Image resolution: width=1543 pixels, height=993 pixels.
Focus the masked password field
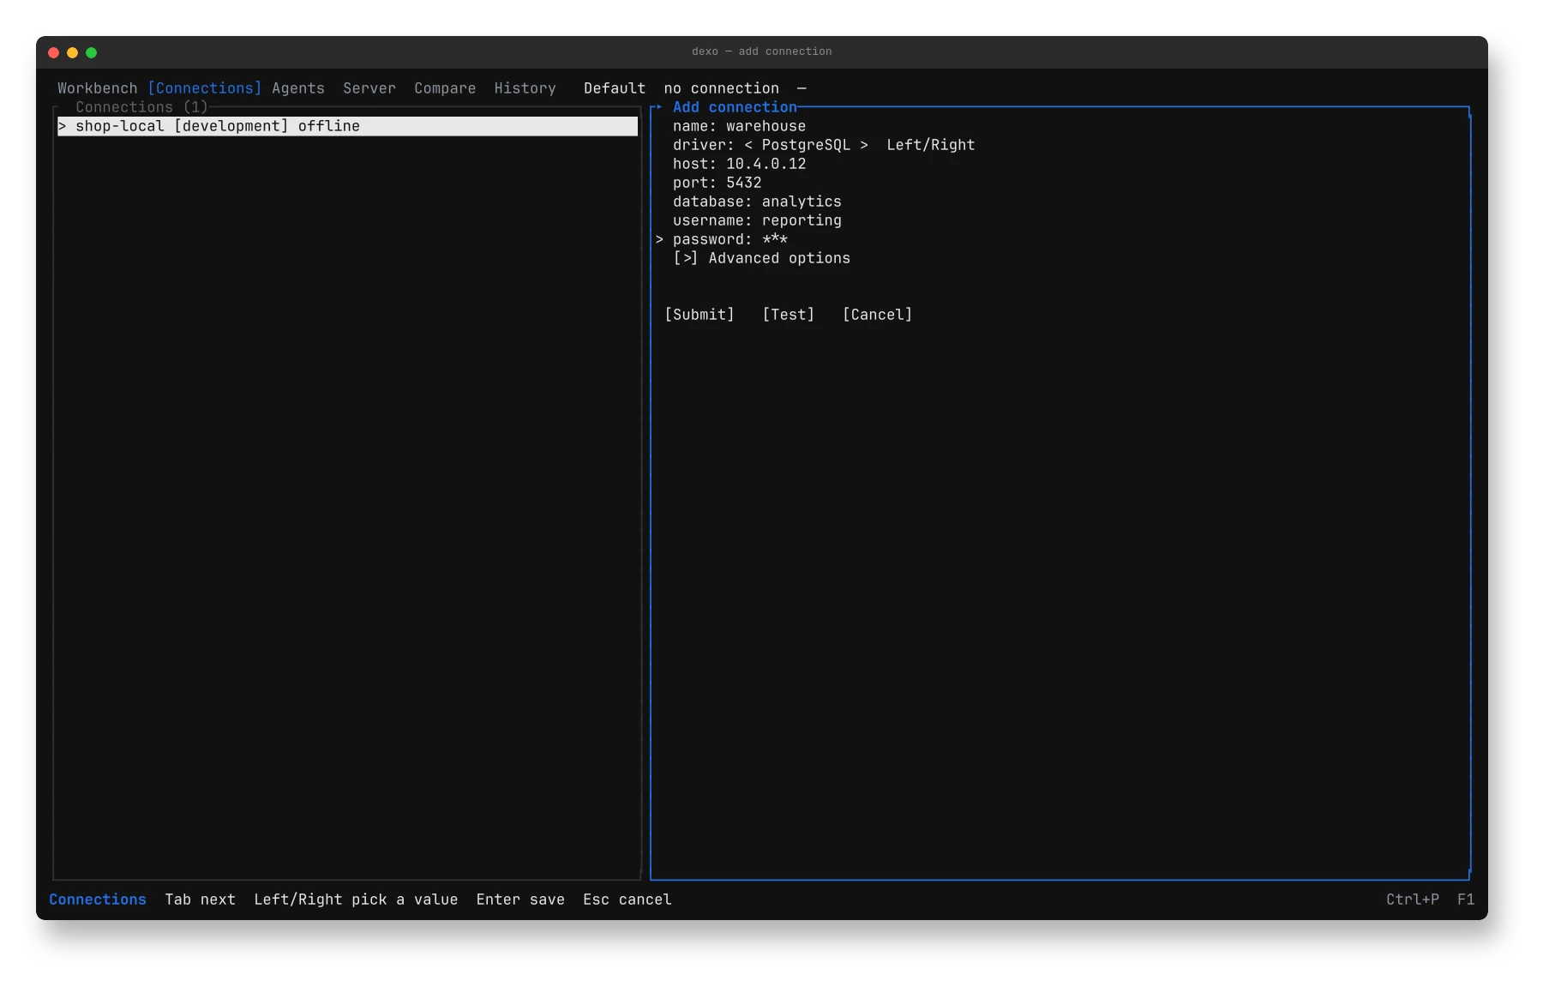(729, 239)
